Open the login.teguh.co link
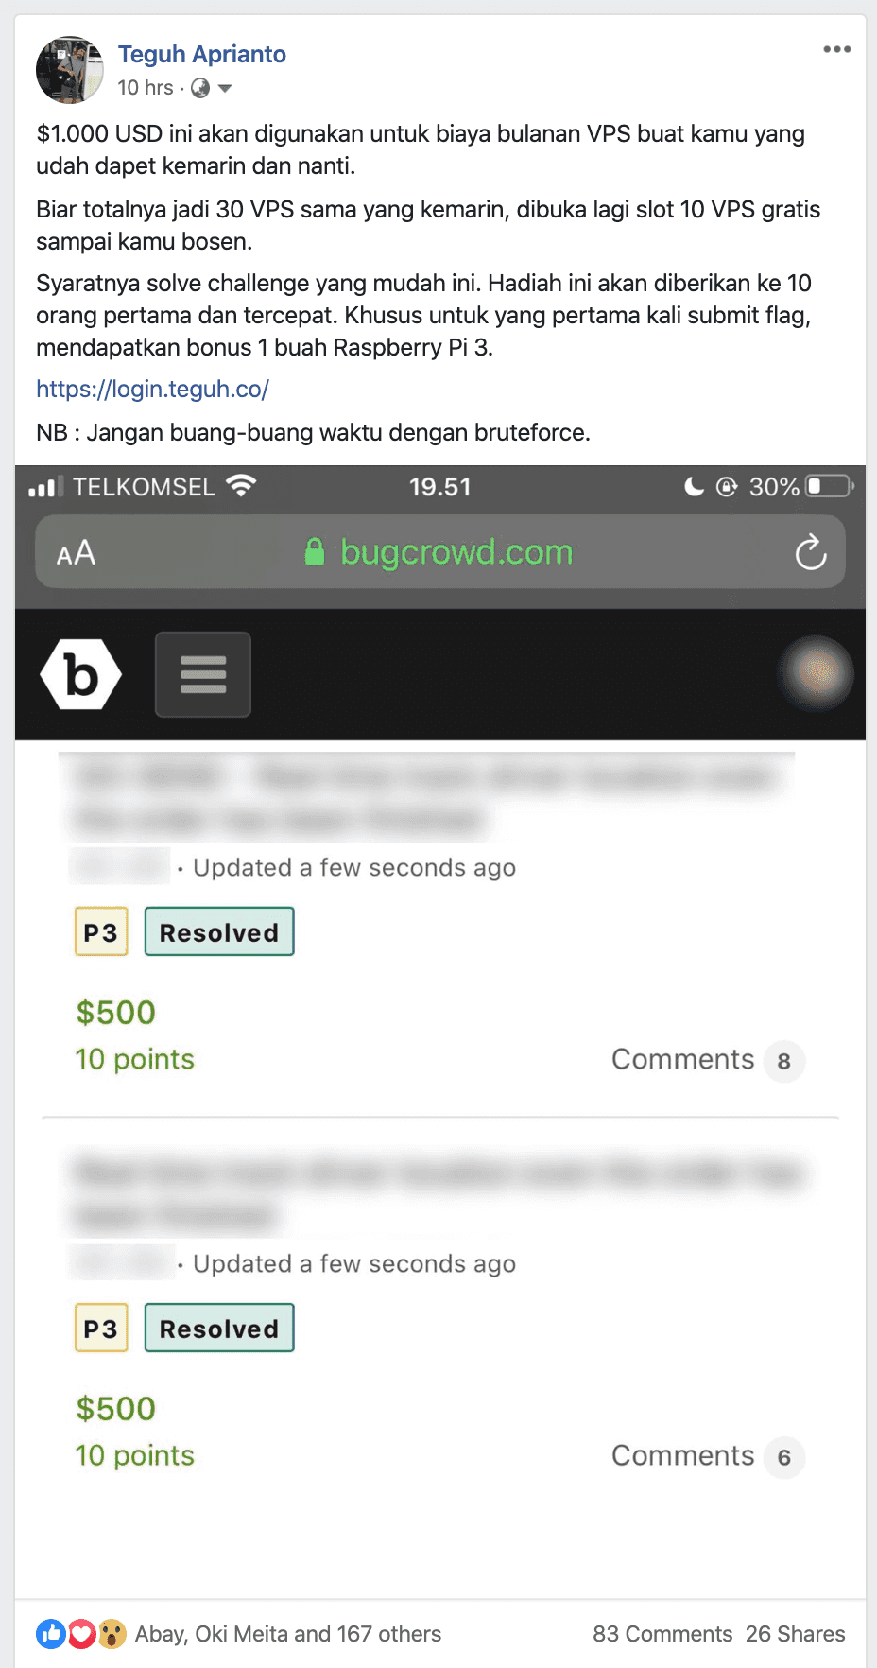Viewport: 877px width, 1668px height. (152, 389)
